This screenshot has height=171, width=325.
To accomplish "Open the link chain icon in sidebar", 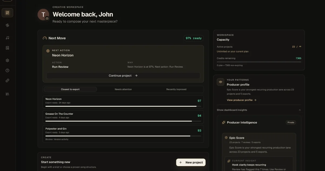I will click(7, 80).
